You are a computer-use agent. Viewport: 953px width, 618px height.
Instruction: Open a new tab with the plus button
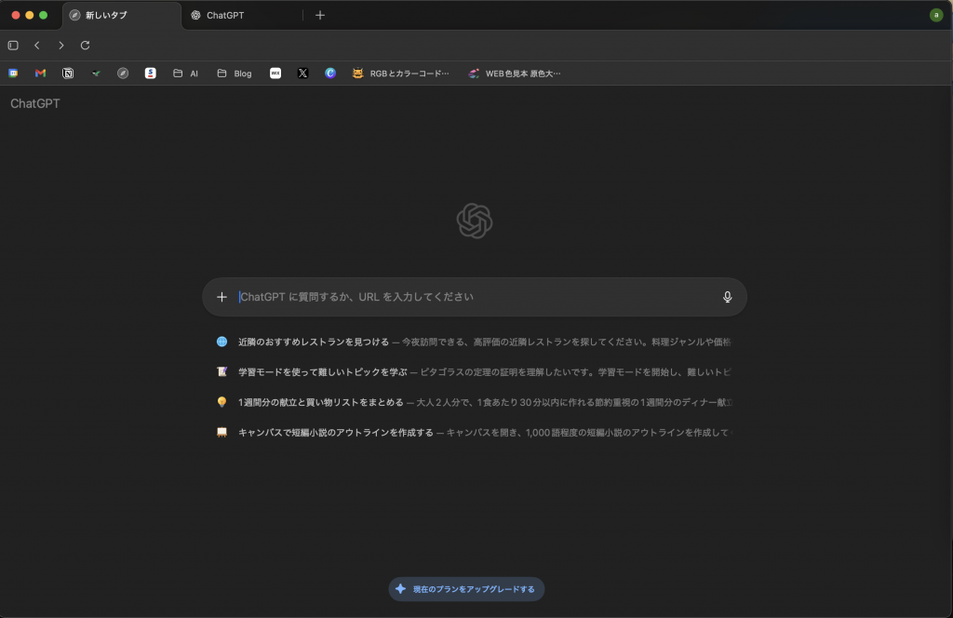320,15
